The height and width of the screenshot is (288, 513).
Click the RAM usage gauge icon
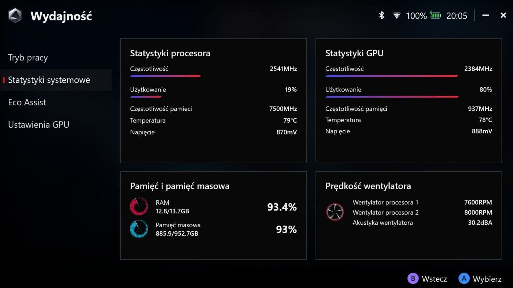tap(139, 206)
